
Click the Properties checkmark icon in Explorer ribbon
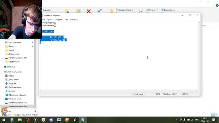pos(141,11)
